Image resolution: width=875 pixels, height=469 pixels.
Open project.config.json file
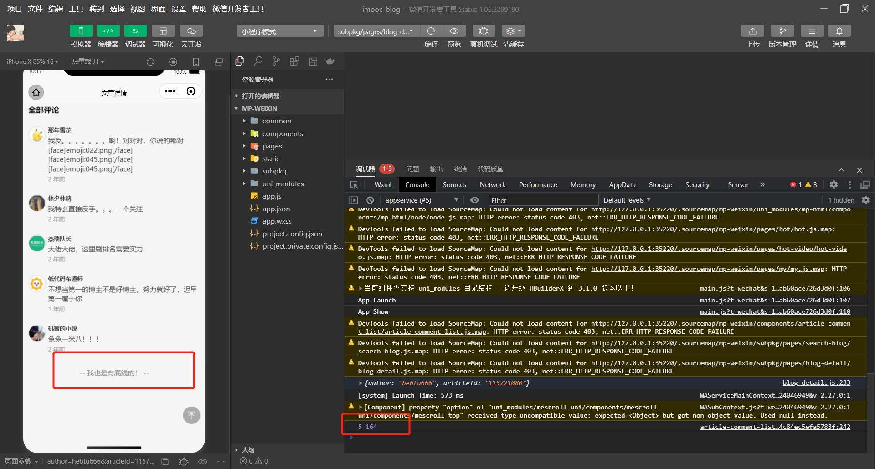coord(292,234)
